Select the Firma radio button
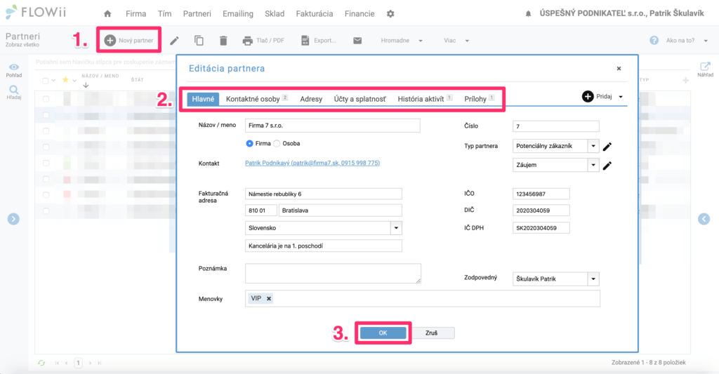Viewport: 719px width, 374px height. pos(249,143)
